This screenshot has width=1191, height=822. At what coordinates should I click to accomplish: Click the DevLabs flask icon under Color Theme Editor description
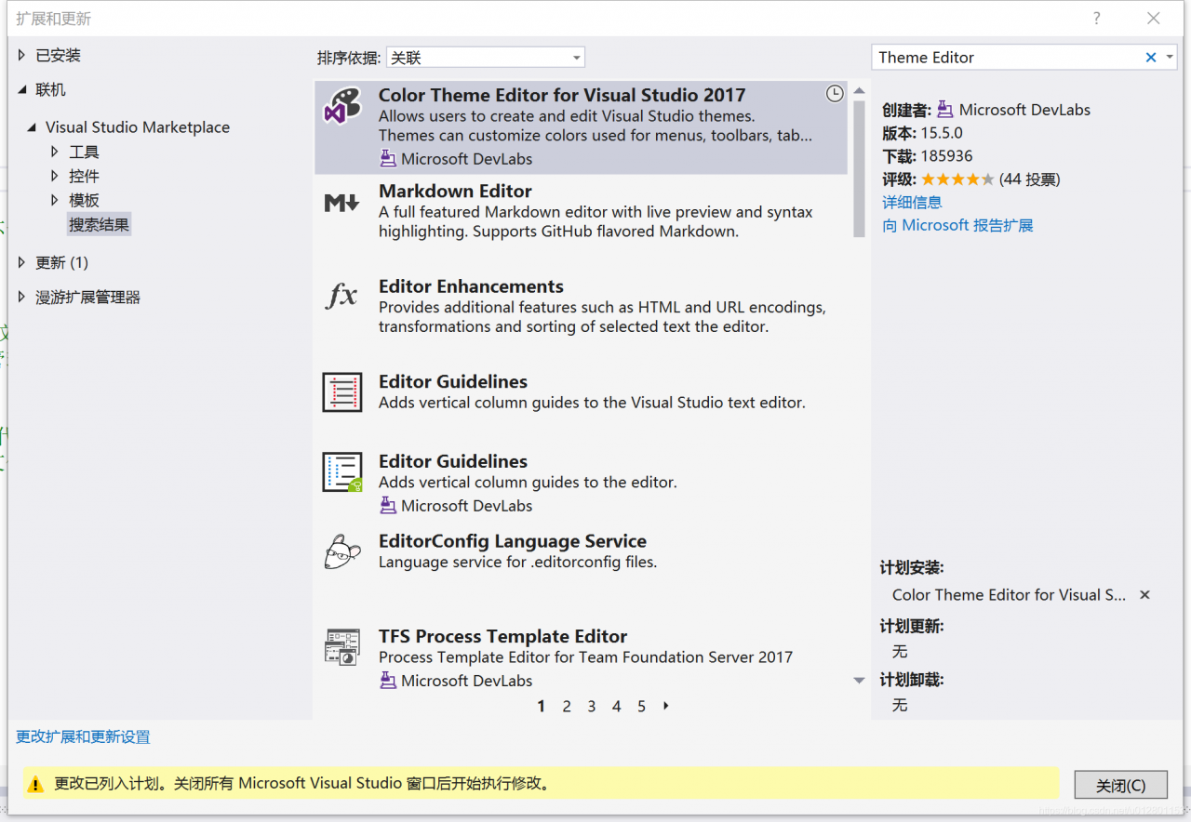tap(388, 159)
